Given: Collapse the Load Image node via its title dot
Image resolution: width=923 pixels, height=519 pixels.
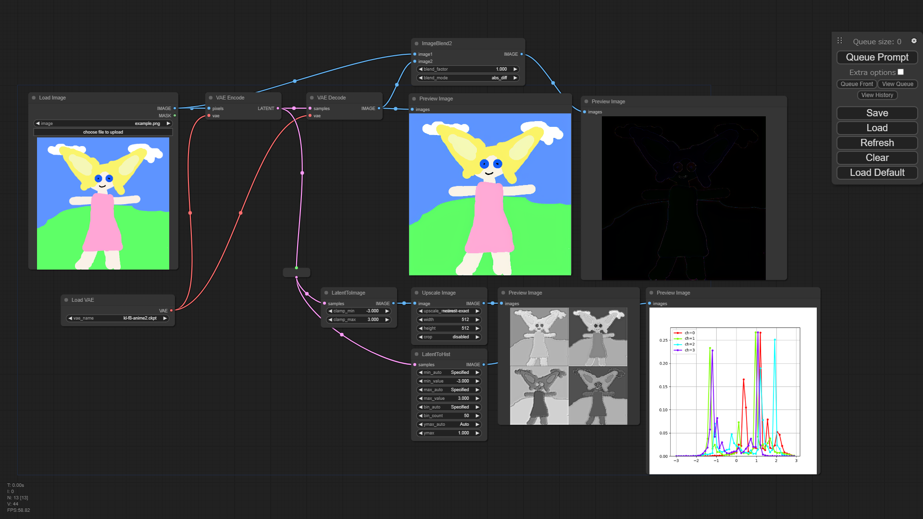Looking at the screenshot, I should (34, 98).
